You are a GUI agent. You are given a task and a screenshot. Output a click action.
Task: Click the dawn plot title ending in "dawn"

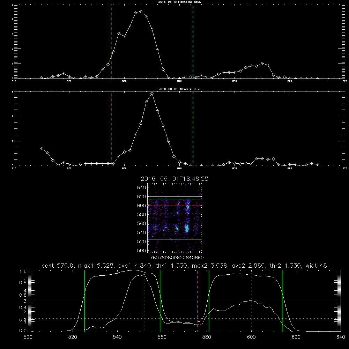click(x=179, y=2)
